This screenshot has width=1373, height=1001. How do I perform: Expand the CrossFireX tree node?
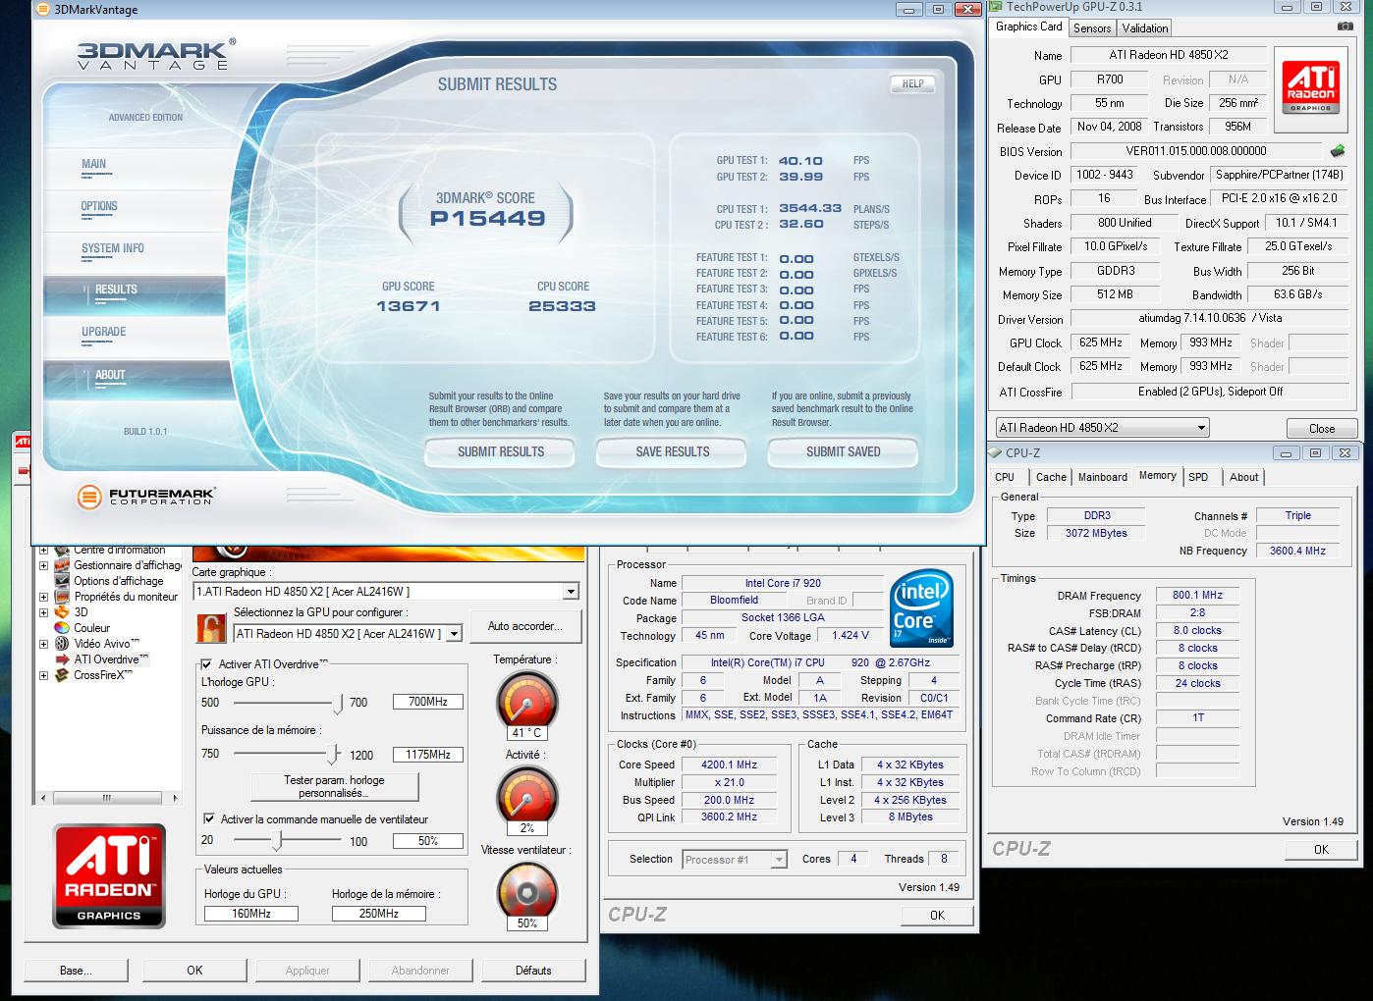click(43, 675)
